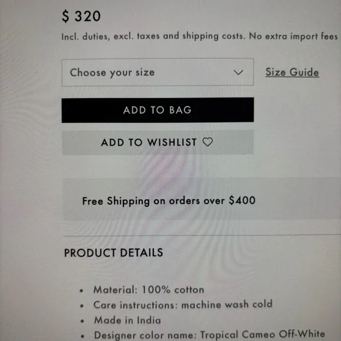Select the Made in India list item

pyautogui.click(x=128, y=320)
